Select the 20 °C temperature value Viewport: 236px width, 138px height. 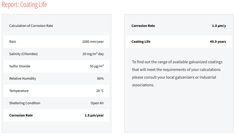[x=100, y=91]
